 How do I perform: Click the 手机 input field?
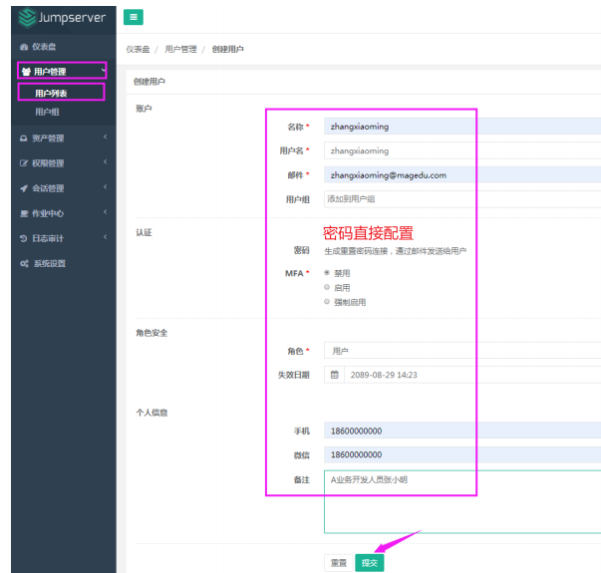(462, 430)
